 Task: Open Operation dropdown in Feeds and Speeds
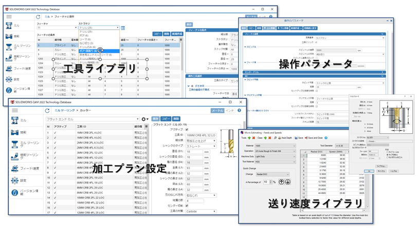coord(275,151)
